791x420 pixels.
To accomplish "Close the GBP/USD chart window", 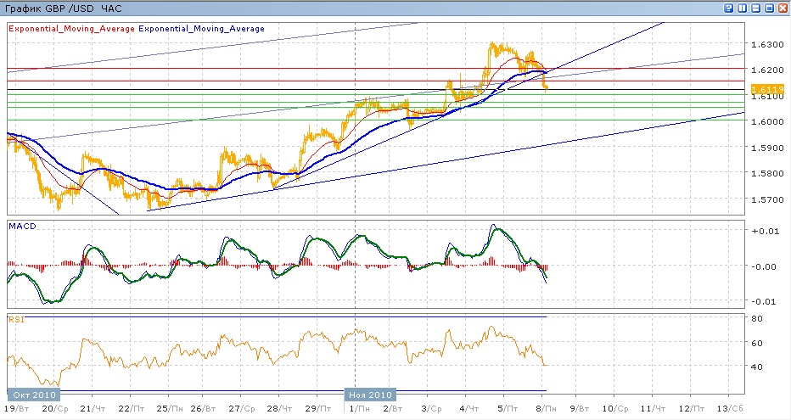I will (x=782, y=8).
